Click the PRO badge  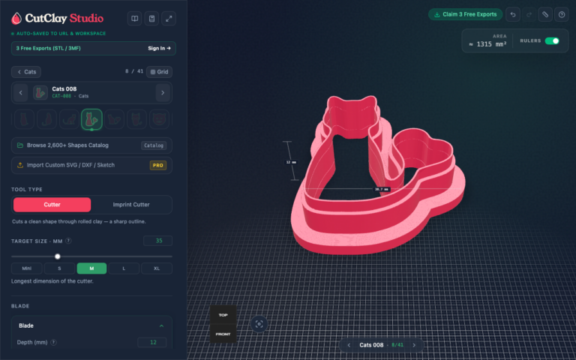tap(158, 165)
